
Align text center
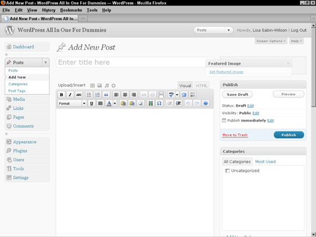coord(125,95)
